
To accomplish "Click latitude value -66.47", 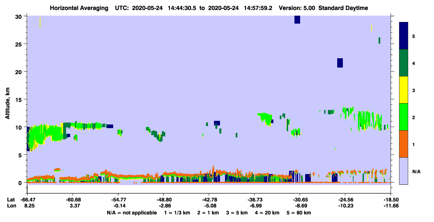I will [27, 200].
